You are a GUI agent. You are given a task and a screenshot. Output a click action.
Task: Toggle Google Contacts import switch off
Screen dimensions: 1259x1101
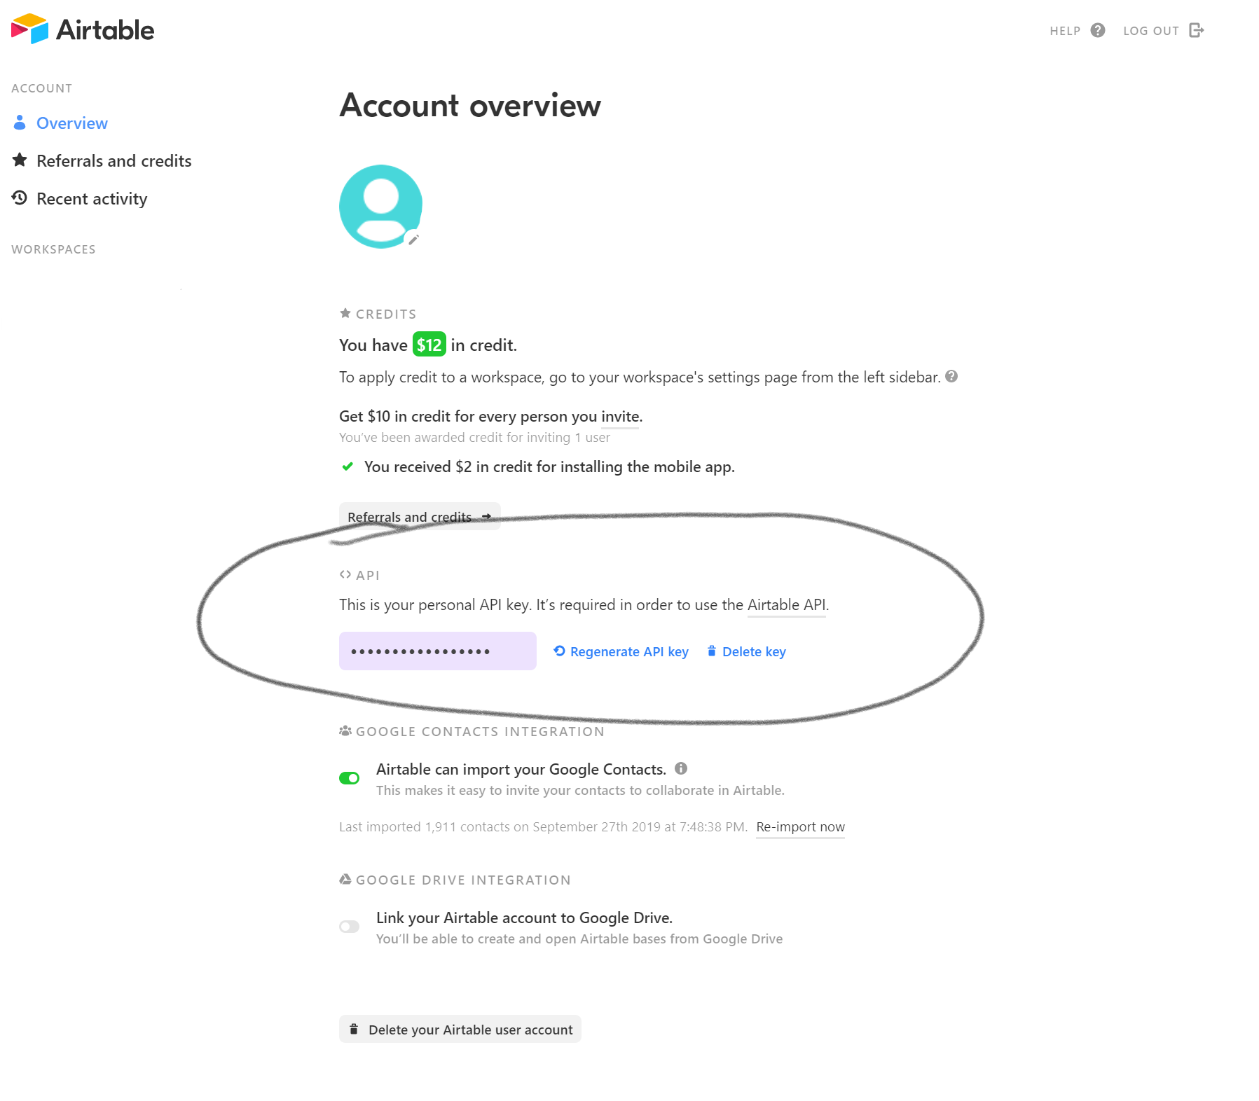click(x=349, y=778)
